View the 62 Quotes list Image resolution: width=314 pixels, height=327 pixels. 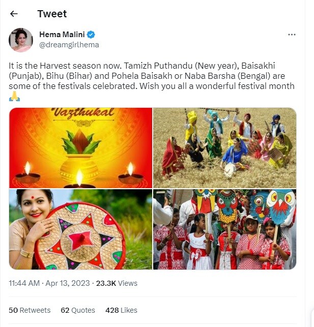coord(78,310)
